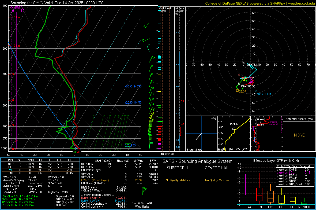This screenshot has width=316, height=210.
Task: Click the surface dewpoint value 31
Action: click(x=74, y=152)
